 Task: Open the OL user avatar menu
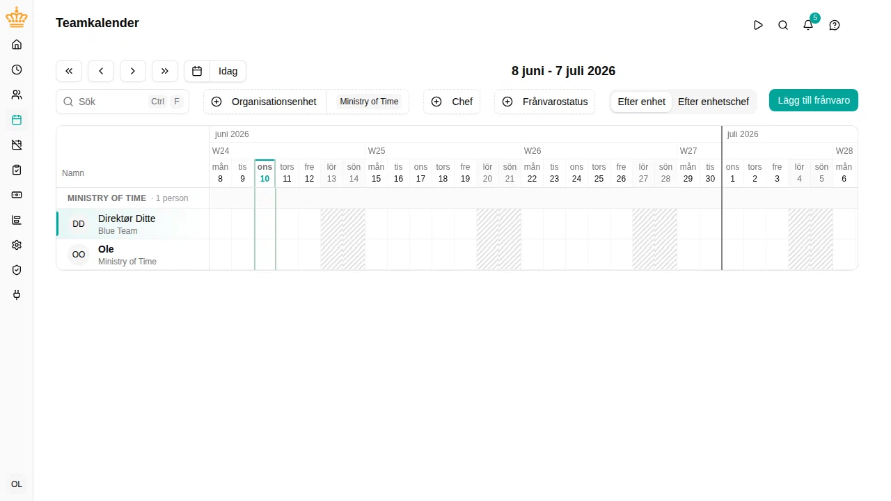click(x=17, y=484)
